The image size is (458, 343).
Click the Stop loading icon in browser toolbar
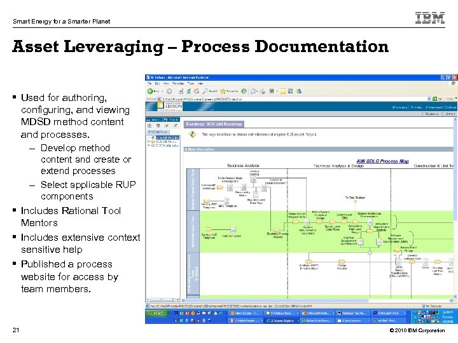pyautogui.click(x=181, y=91)
